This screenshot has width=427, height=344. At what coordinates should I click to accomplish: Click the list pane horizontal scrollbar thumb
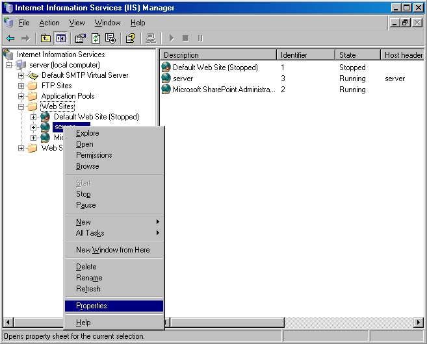click(x=227, y=322)
